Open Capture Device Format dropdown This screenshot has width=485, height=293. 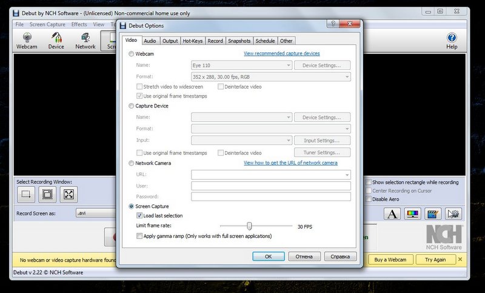tap(271, 129)
